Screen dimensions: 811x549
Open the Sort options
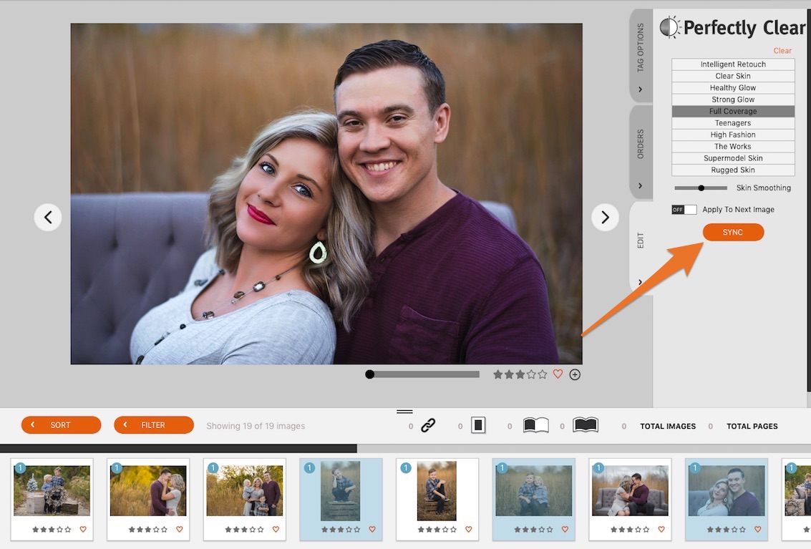[61, 425]
